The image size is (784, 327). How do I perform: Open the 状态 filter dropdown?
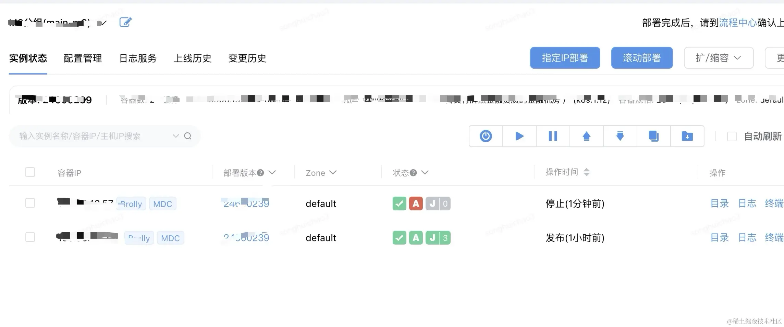tap(425, 172)
